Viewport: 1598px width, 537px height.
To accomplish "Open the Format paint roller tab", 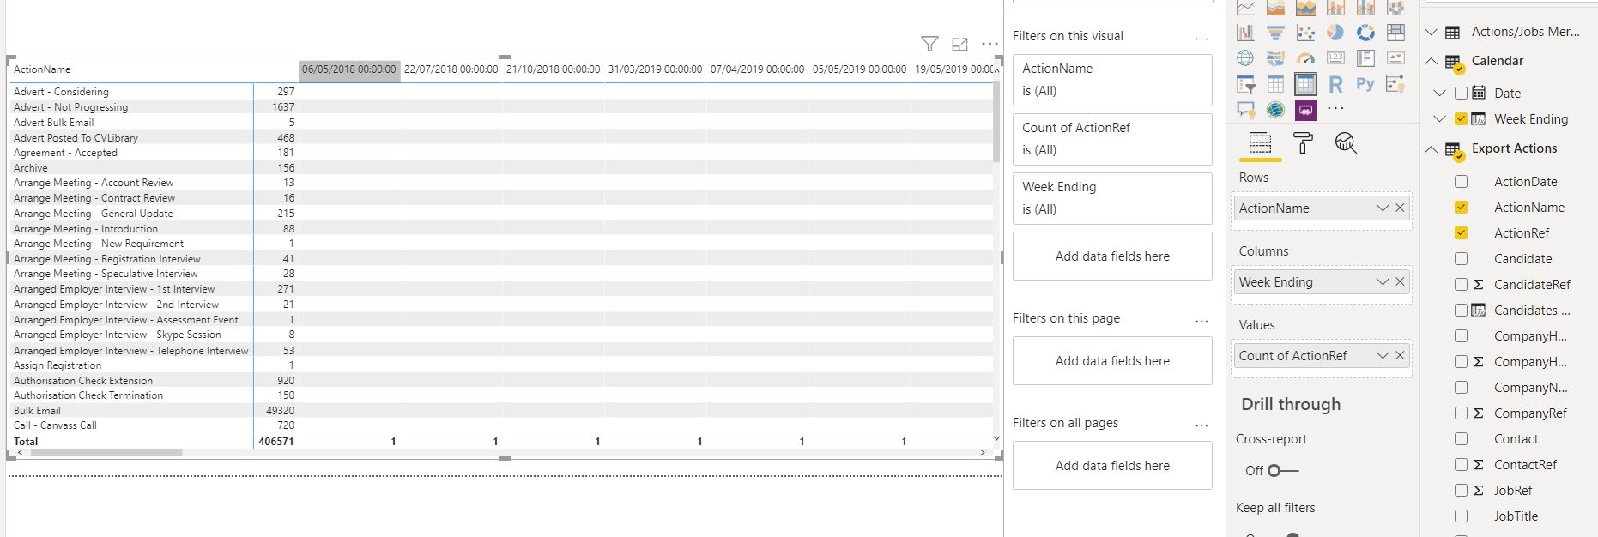I will (1303, 143).
